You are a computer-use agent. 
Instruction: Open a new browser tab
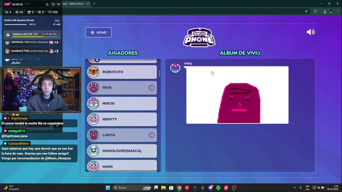(94, 4)
